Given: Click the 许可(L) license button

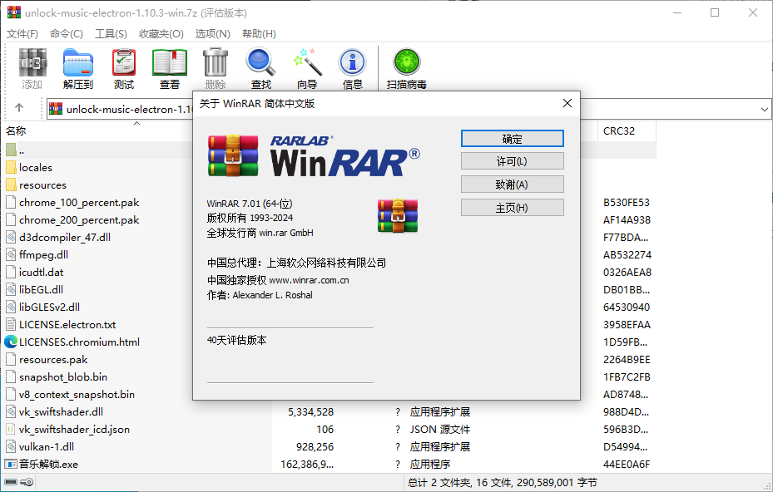Looking at the screenshot, I should tap(512, 161).
